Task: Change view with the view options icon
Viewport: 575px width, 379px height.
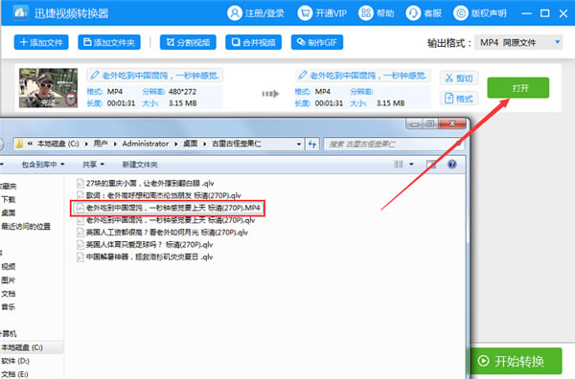Action: [x=399, y=165]
